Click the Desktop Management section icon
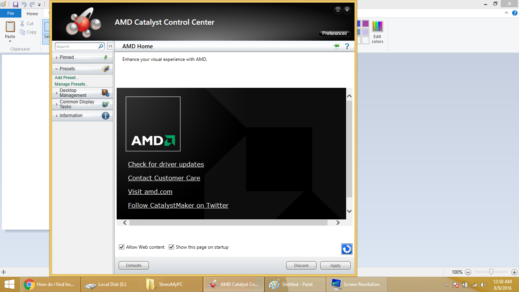This screenshot has width=519, height=292. coord(106,93)
